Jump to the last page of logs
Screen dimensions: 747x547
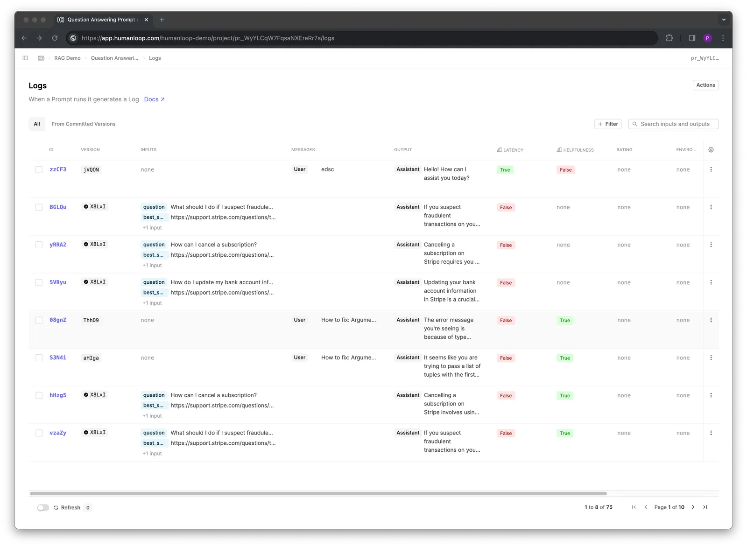click(705, 507)
